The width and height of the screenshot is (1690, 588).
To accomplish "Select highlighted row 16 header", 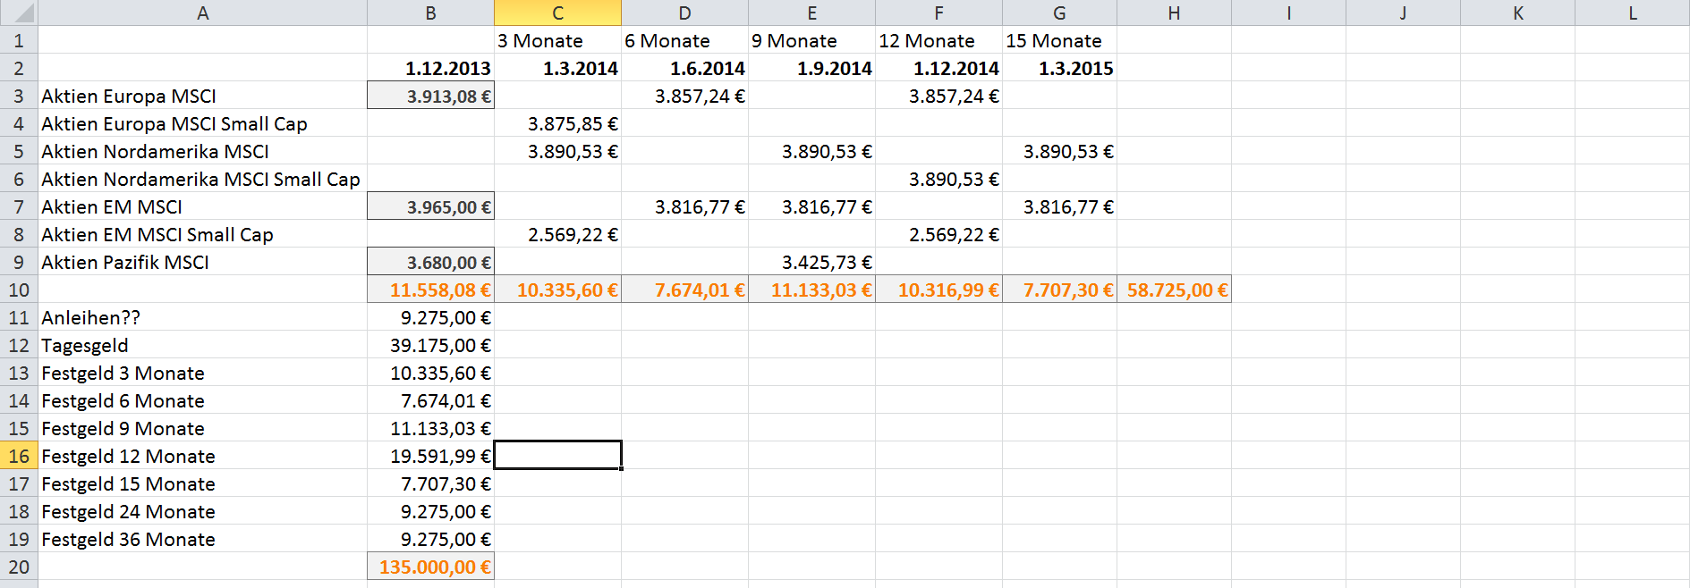I will (18, 456).
